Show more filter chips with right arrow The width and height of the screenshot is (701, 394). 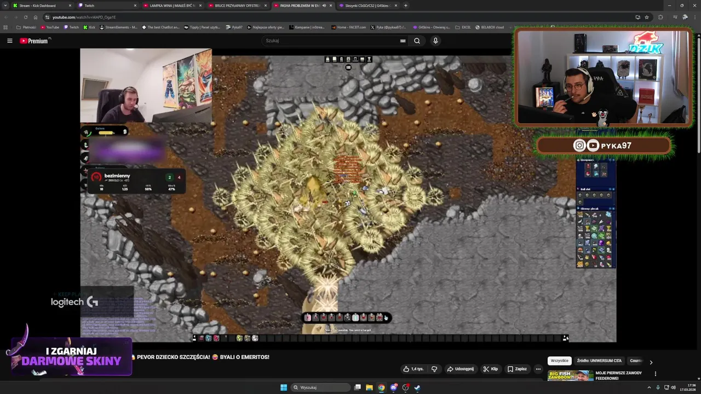(x=651, y=362)
